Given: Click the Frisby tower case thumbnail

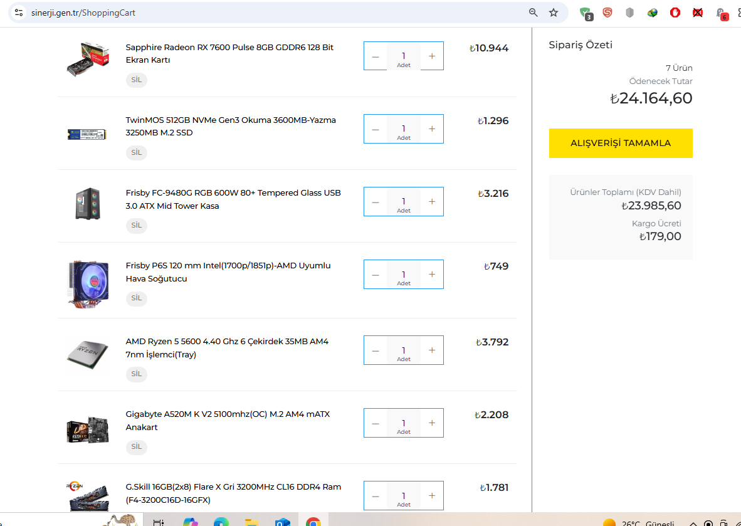Looking at the screenshot, I should pyautogui.click(x=88, y=203).
